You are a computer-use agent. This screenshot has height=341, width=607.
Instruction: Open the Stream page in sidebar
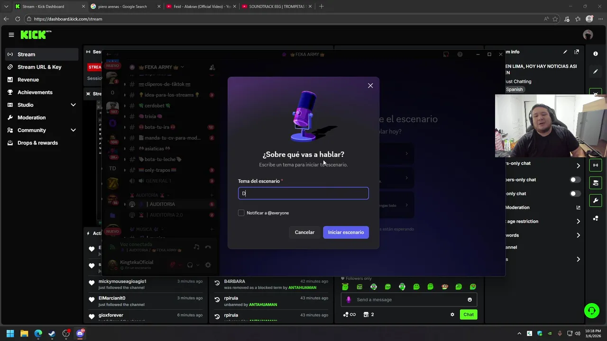pyautogui.click(x=42, y=54)
